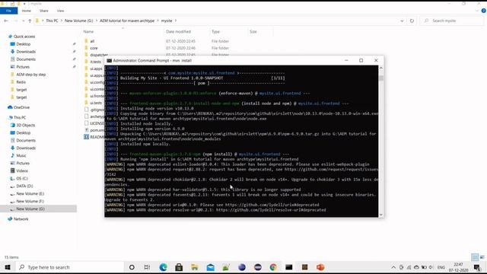
Task: Select the 'it.tests' folder icon
Action: (86, 62)
